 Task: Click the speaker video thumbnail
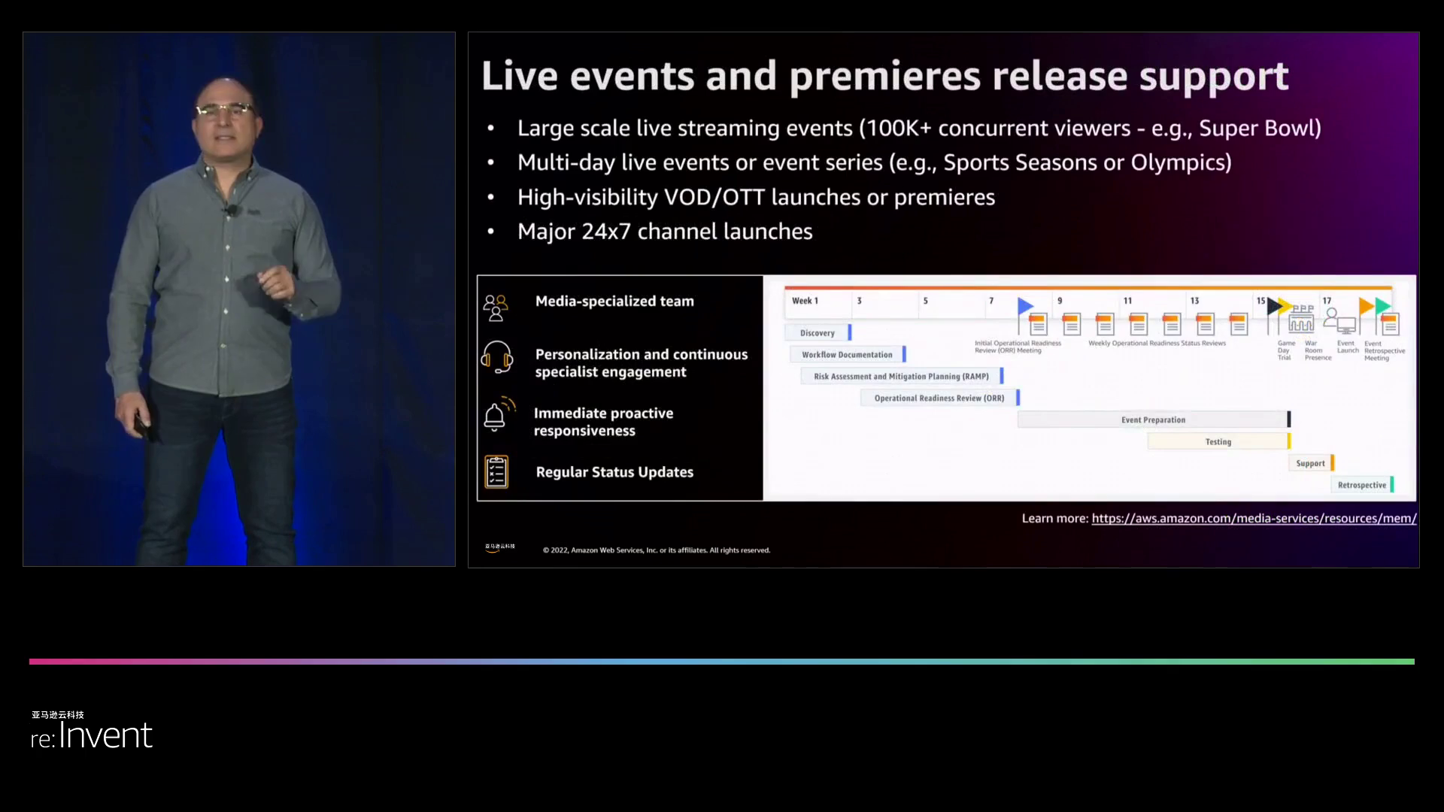(239, 299)
